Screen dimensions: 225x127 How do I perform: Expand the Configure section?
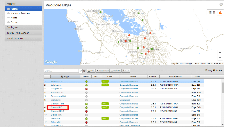click(x=23, y=27)
